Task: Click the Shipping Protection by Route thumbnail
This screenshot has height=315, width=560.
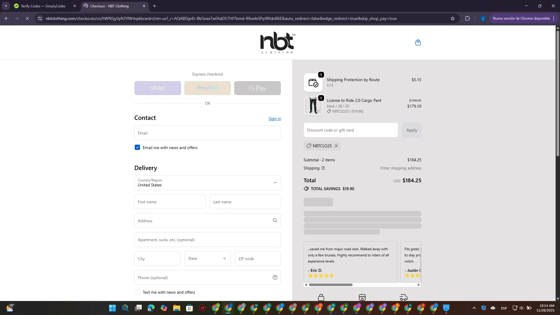Action: 313,82
